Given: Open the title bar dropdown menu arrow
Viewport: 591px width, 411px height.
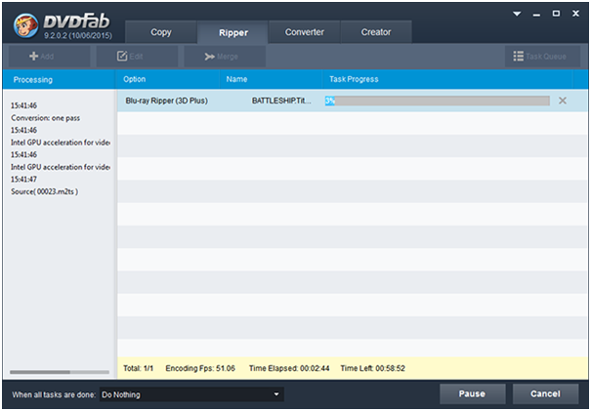Looking at the screenshot, I should click(518, 14).
